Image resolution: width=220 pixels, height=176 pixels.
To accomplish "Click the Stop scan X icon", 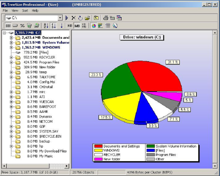I will point(73,18).
